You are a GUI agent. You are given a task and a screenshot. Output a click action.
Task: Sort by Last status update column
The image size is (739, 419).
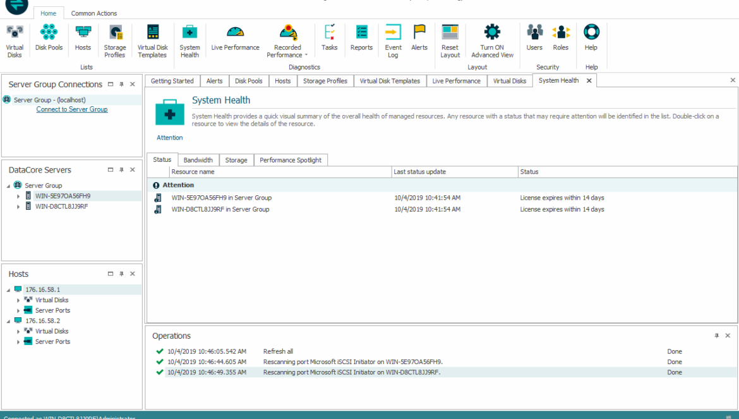(x=455, y=172)
